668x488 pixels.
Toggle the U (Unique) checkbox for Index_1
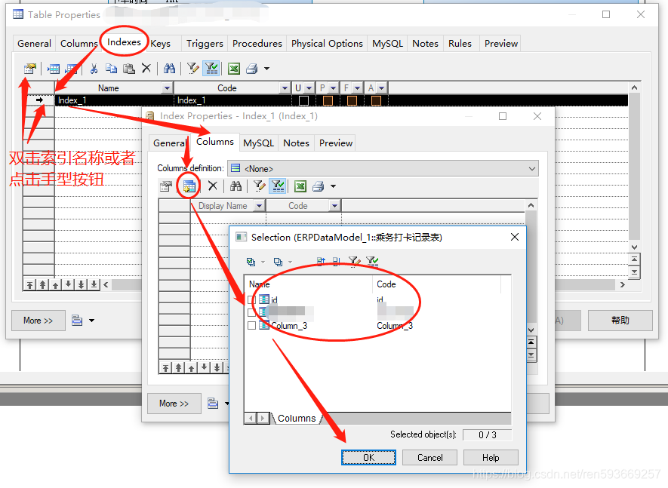[x=303, y=100]
